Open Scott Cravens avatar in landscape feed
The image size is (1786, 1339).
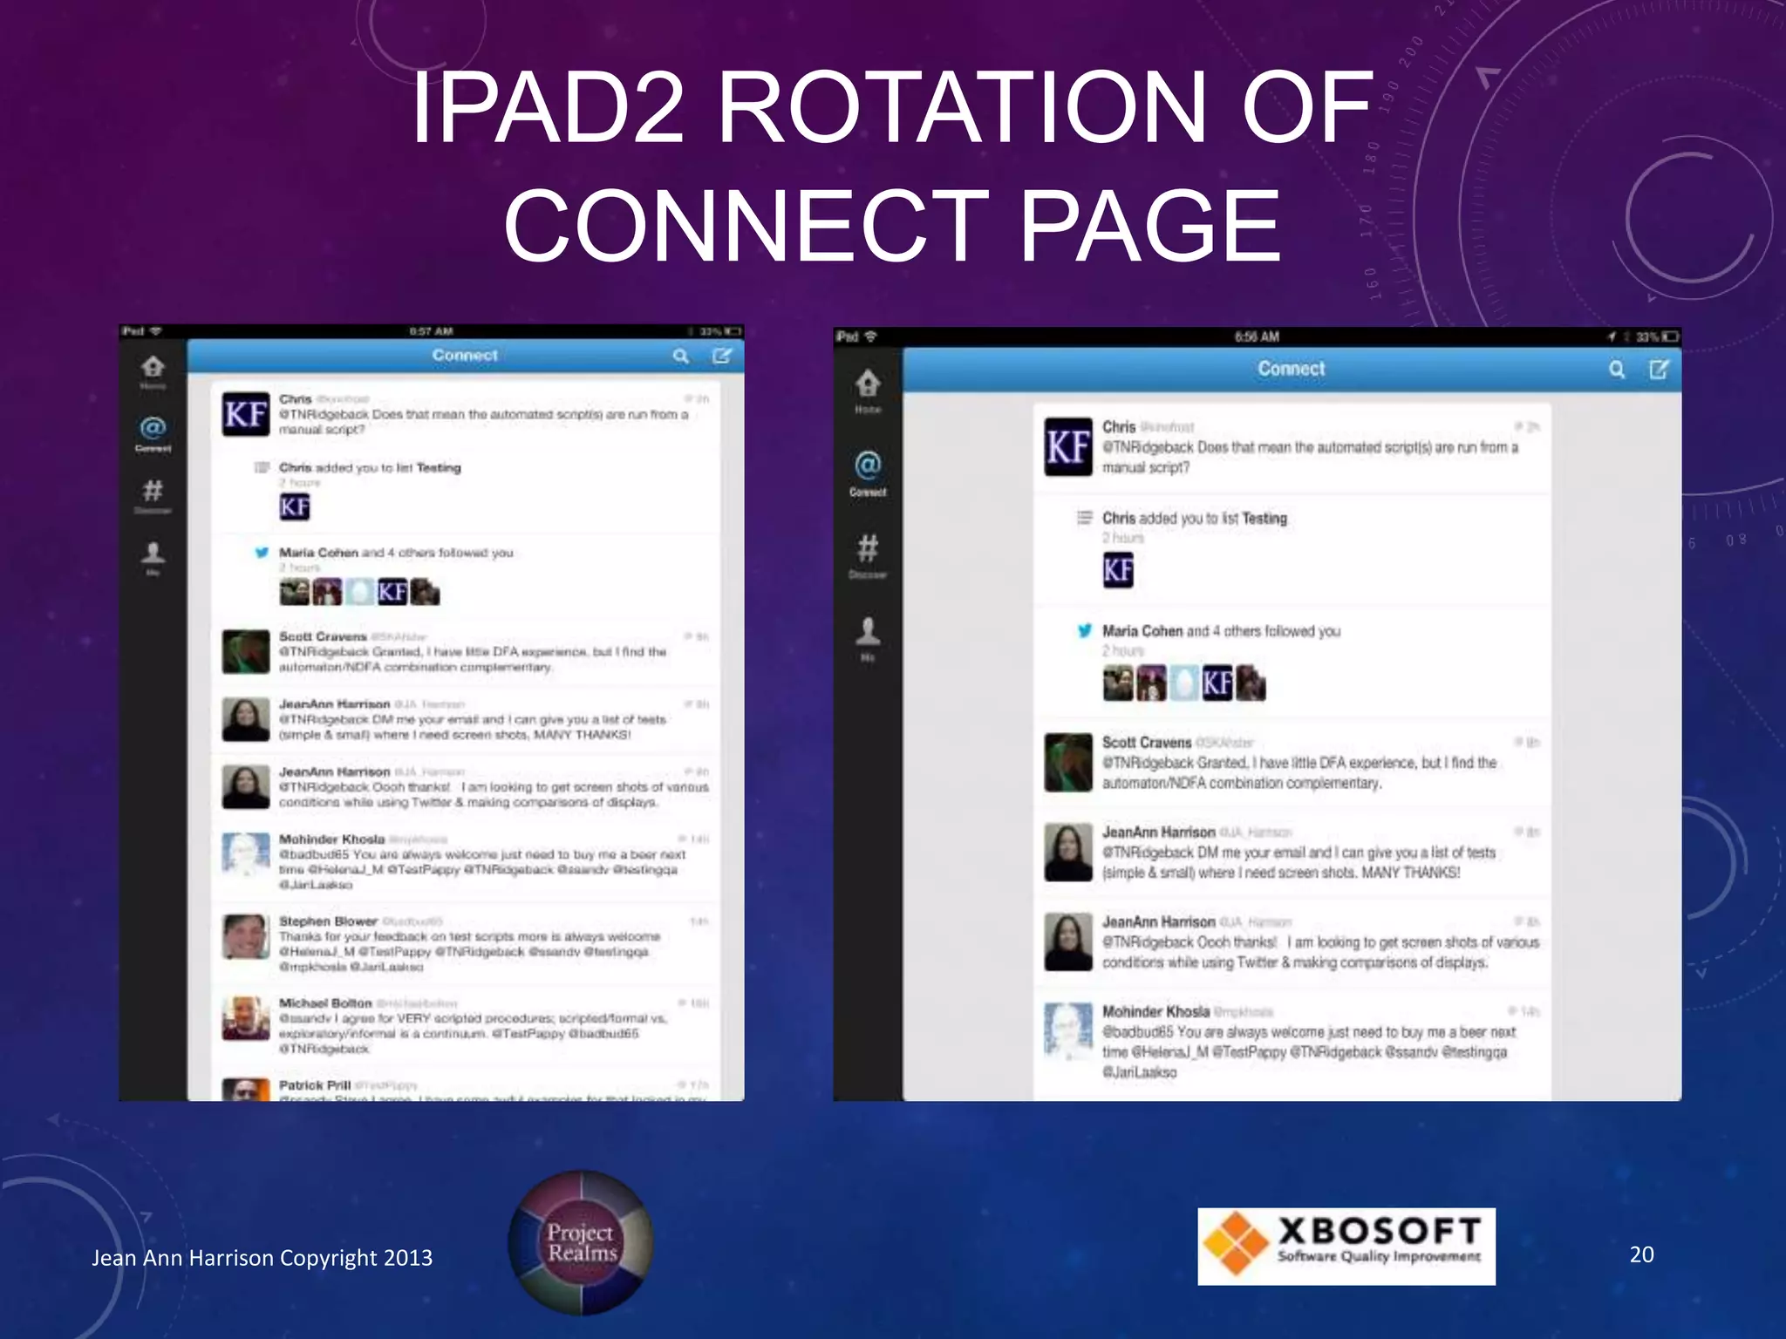[x=1068, y=762]
